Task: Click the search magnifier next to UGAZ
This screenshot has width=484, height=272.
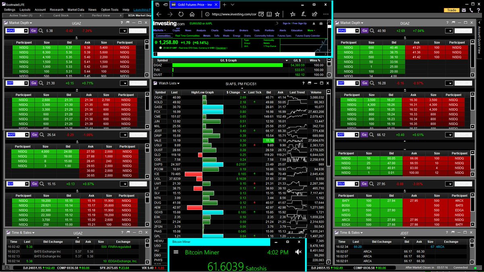Action: point(42,31)
